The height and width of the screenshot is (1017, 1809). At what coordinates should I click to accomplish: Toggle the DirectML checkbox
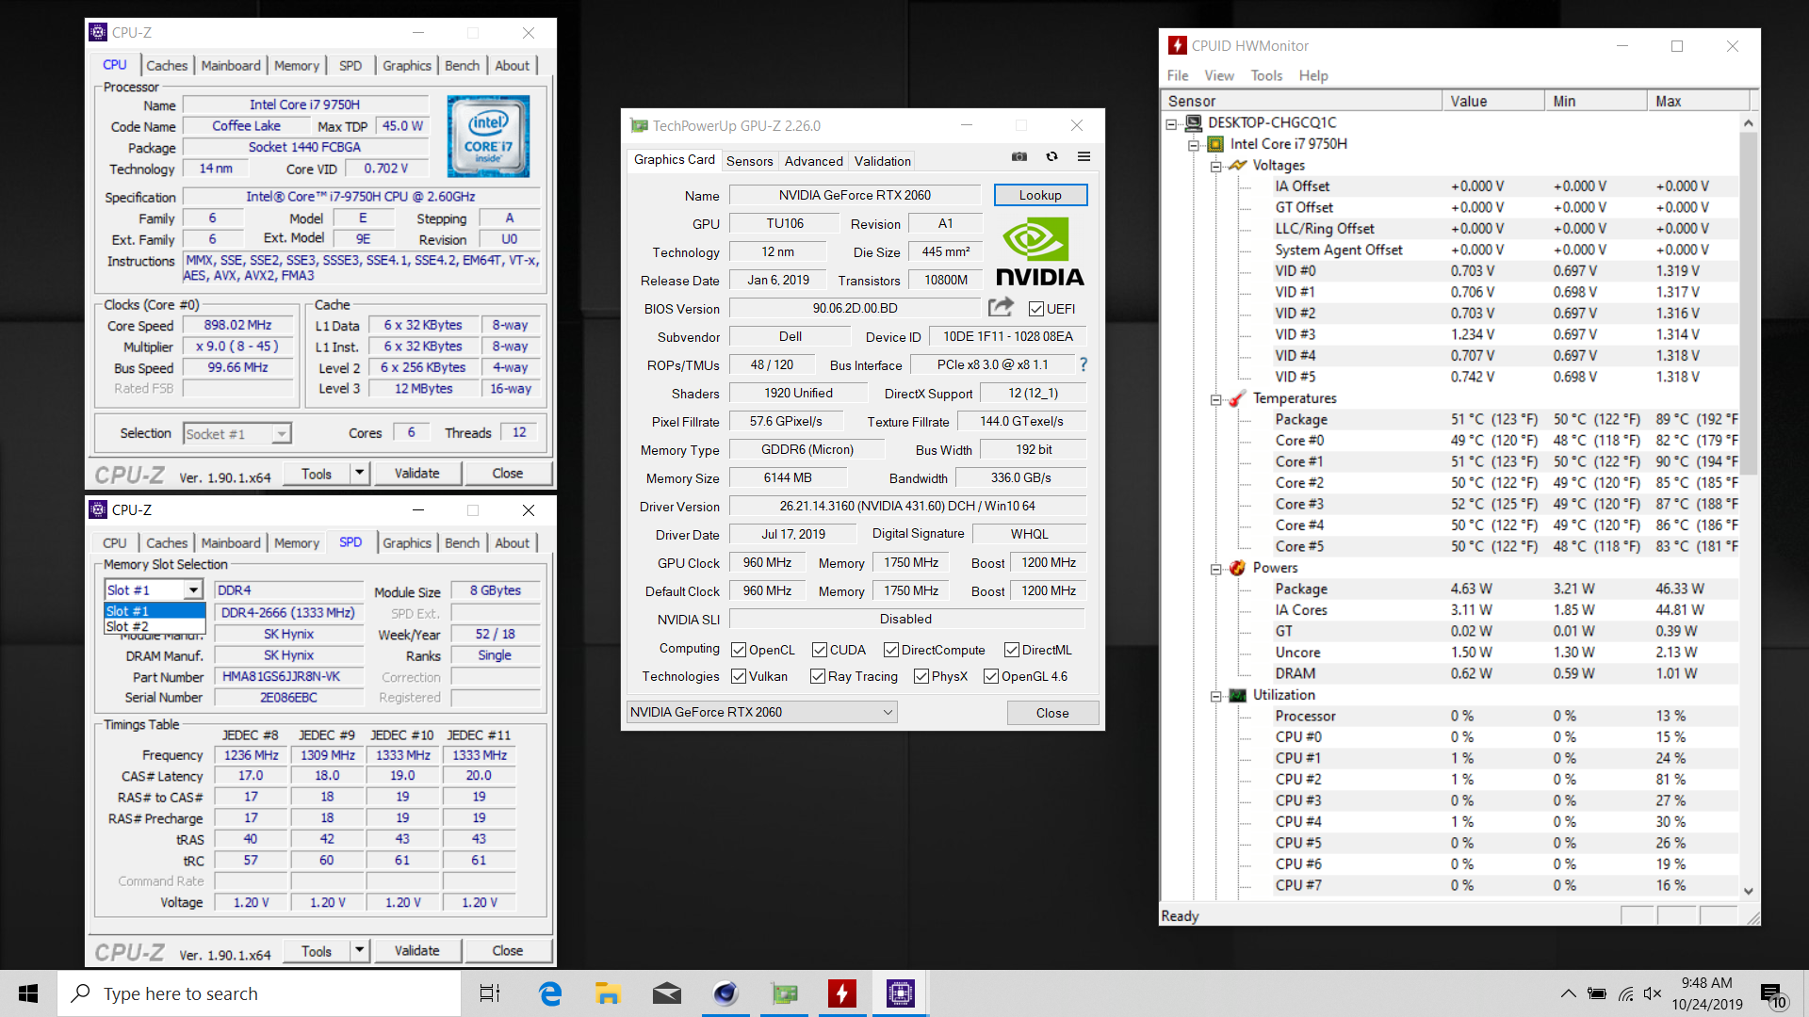coord(1012,650)
